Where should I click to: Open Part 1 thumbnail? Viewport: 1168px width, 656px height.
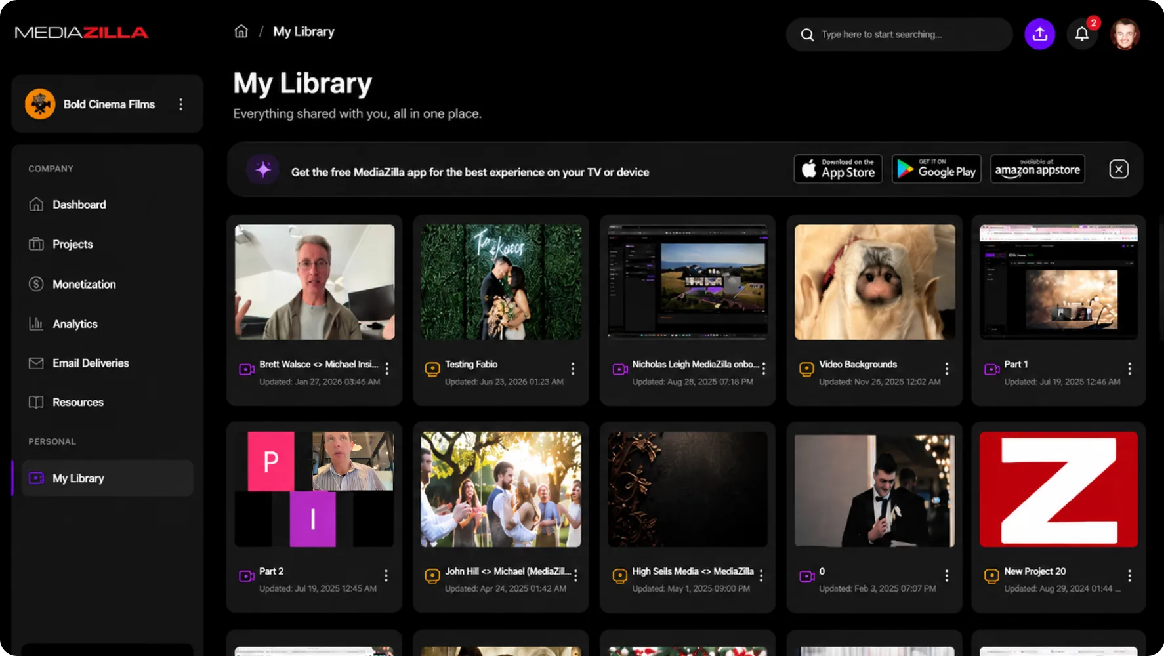click(1059, 283)
